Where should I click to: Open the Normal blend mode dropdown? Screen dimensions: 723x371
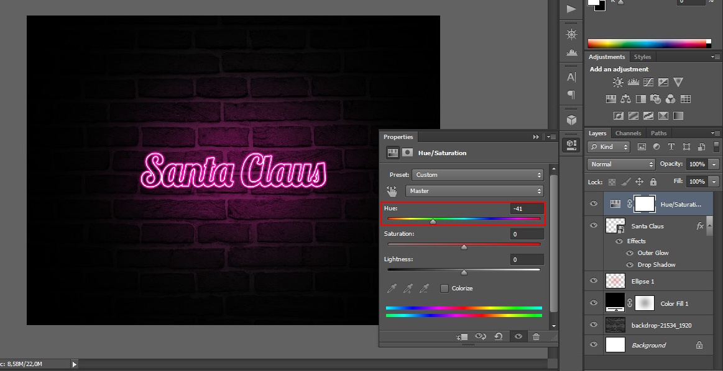click(621, 164)
